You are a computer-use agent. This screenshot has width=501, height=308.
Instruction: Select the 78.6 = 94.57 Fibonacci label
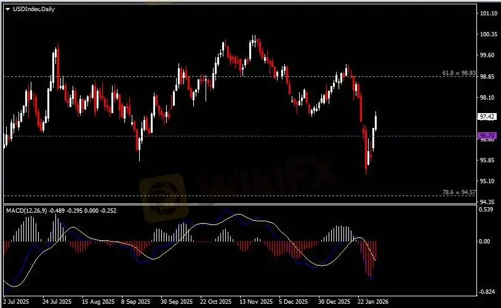(x=459, y=192)
